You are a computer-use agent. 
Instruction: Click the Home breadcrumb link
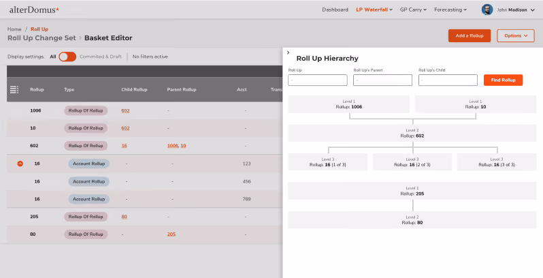[14, 29]
